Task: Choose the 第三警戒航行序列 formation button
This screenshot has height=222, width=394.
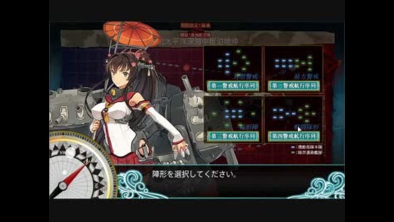Action: tap(233, 136)
